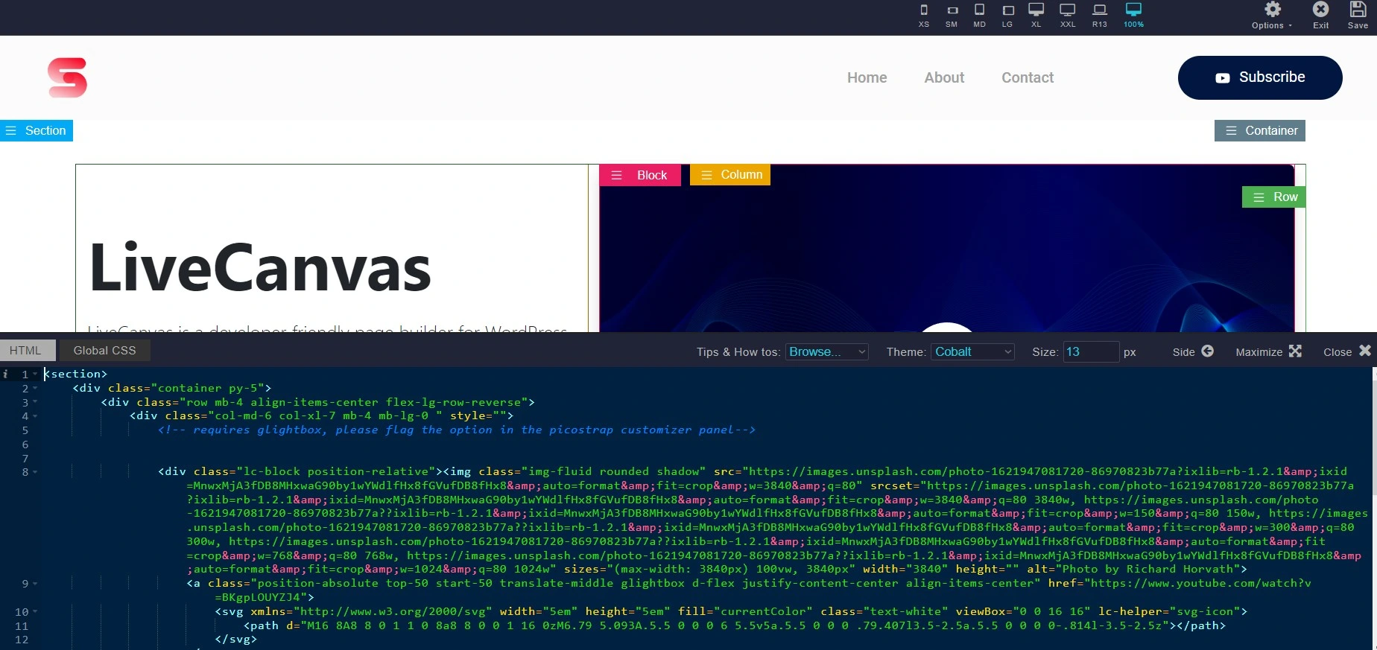Collapse code fold at line 8

[35, 471]
